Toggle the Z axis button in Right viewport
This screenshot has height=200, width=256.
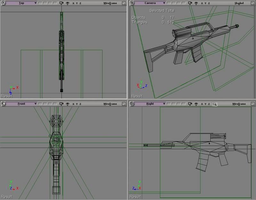209,104
